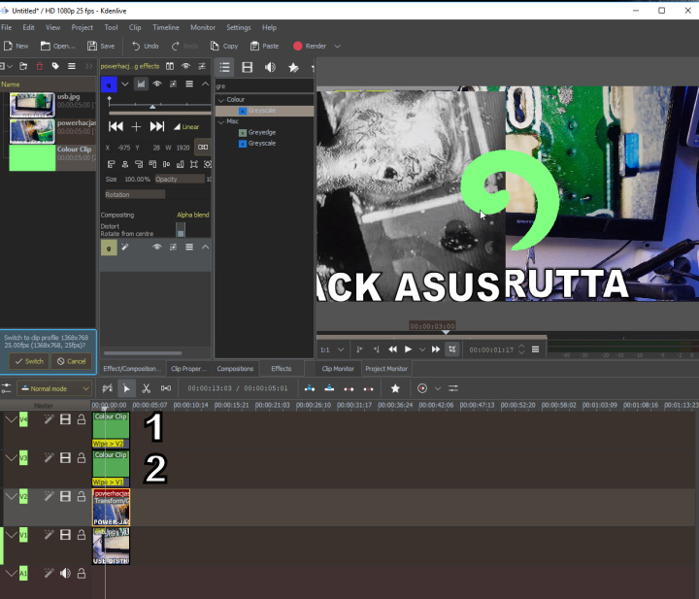
Task: Undo the last action
Action: click(x=146, y=46)
